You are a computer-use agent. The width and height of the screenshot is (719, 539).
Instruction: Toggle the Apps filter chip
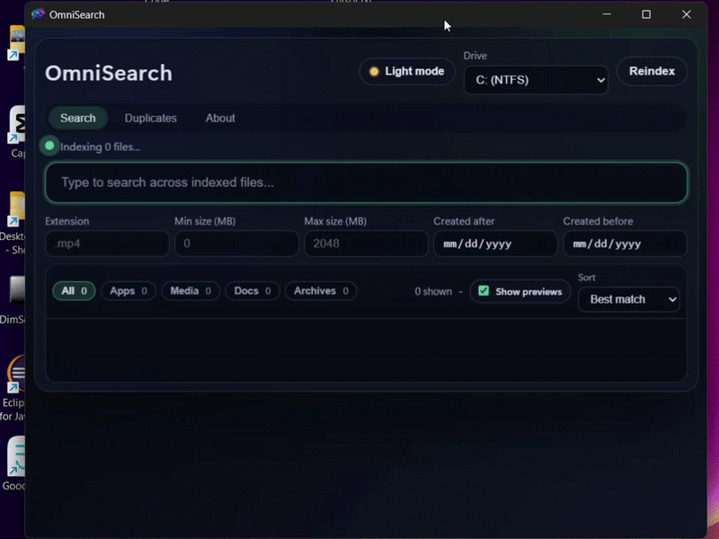tap(128, 291)
